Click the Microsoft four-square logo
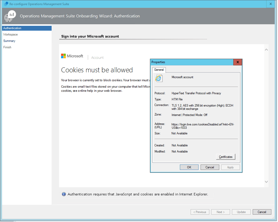The width and height of the screenshot is (278, 222). click(x=63, y=56)
